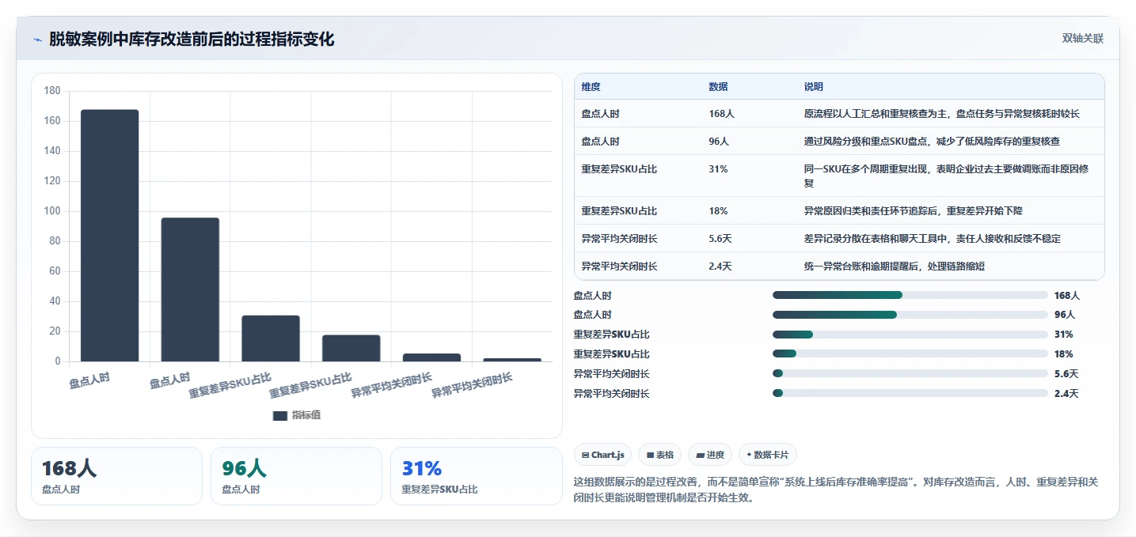The height and width of the screenshot is (537, 1136).
Task: Click the progress bar labeled 31%
Action: (x=910, y=335)
